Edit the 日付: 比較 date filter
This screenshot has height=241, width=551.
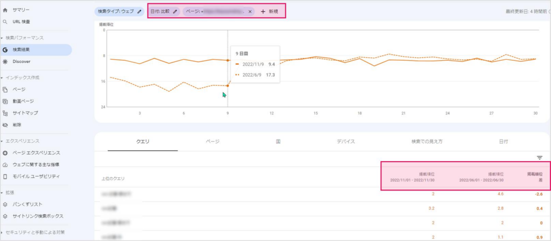163,11
